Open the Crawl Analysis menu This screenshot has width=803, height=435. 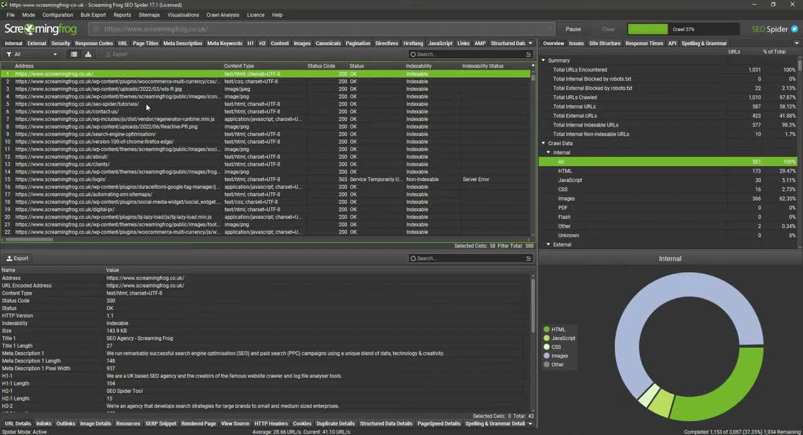[x=223, y=14]
